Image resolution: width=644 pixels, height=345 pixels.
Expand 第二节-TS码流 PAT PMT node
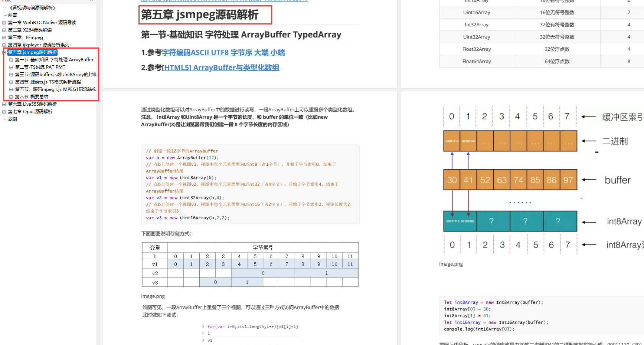pos(11,67)
